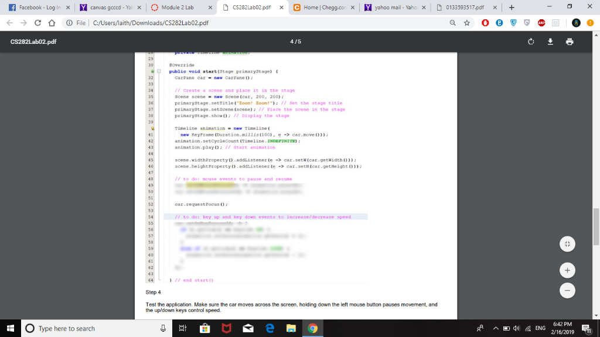
Task: Click the fit to page button
Action: click(567, 244)
